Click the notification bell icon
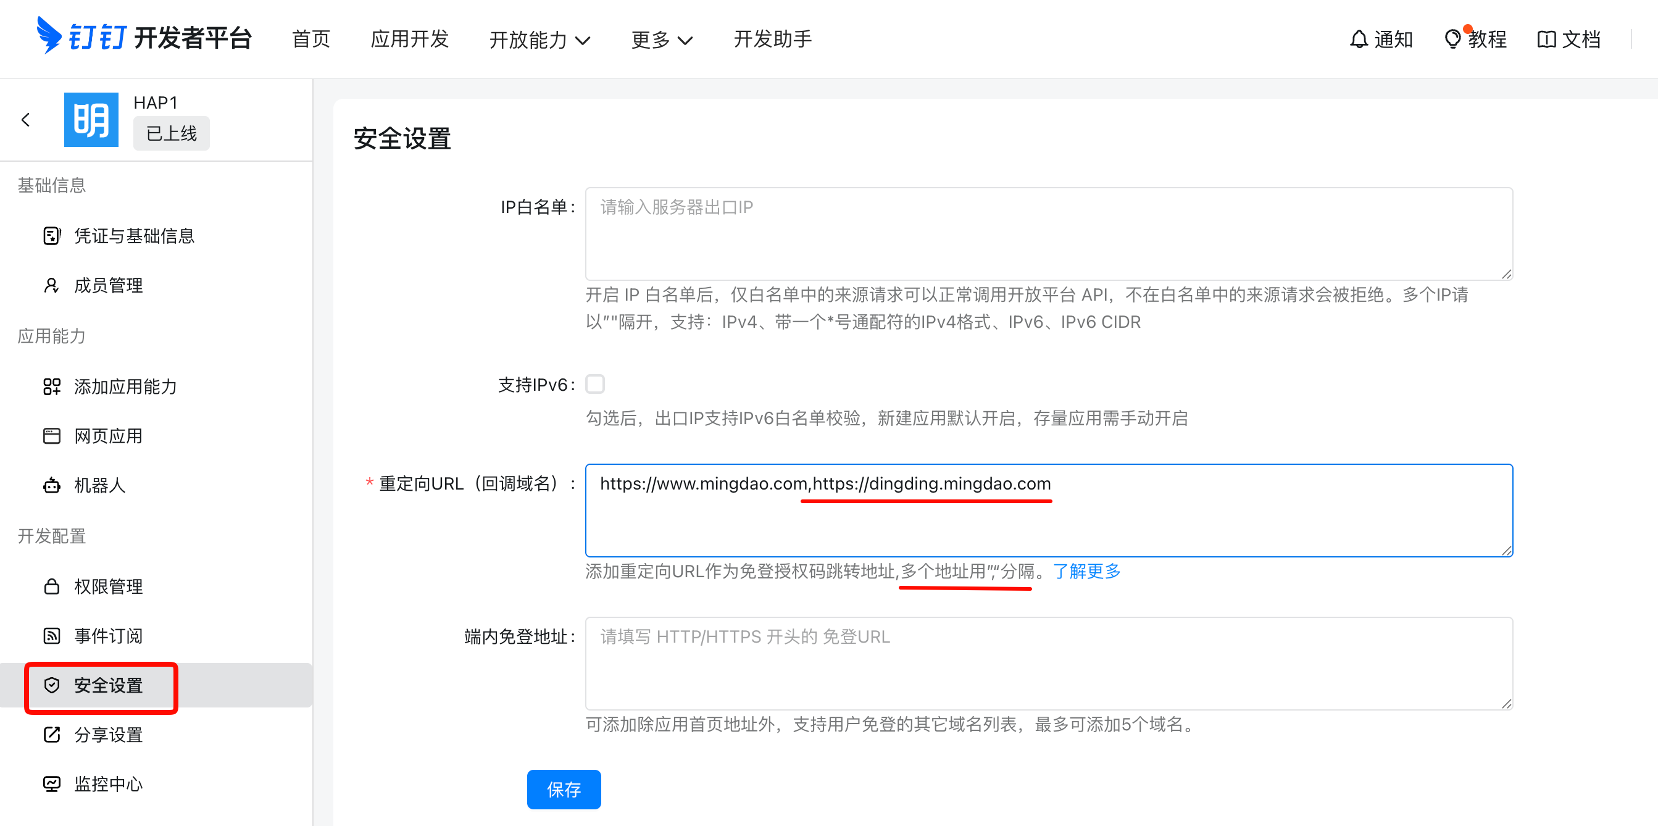Viewport: 1658px width, 826px height. coord(1358,40)
